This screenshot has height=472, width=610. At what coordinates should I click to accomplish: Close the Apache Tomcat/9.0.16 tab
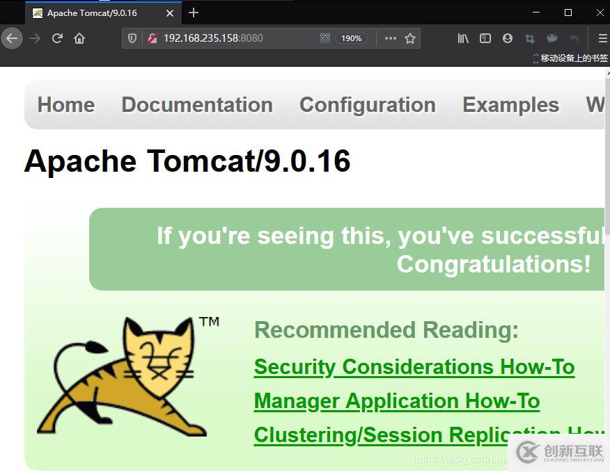[170, 13]
